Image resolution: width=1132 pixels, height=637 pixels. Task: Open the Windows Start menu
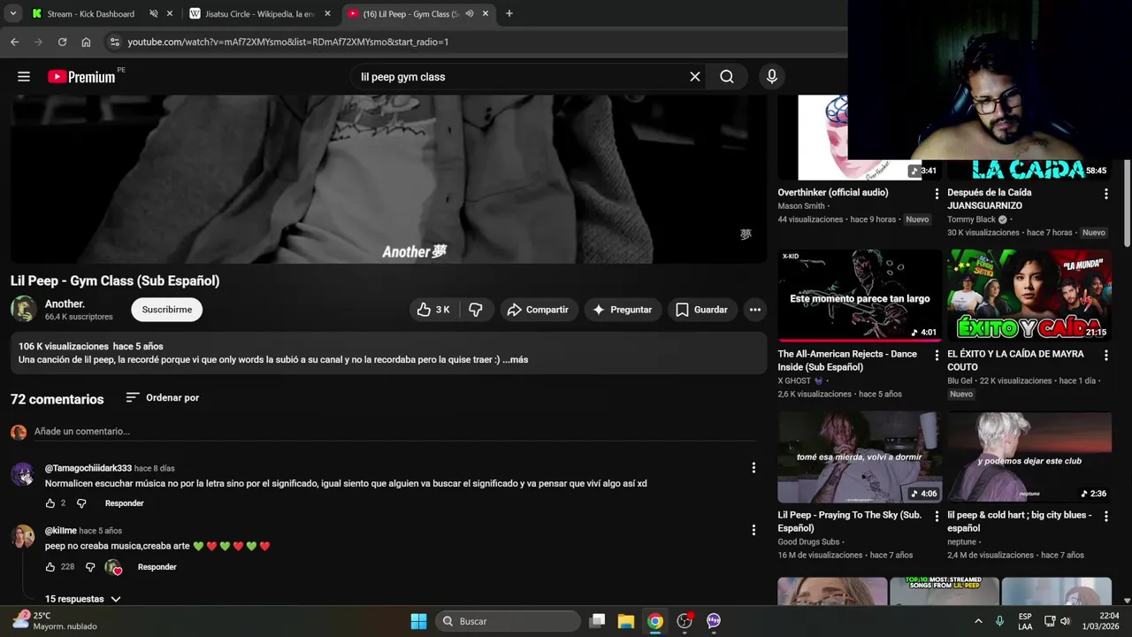point(419,621)
